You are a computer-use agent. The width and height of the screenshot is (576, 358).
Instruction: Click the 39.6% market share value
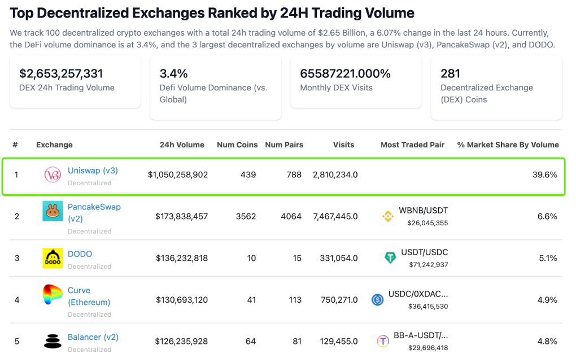545,175
